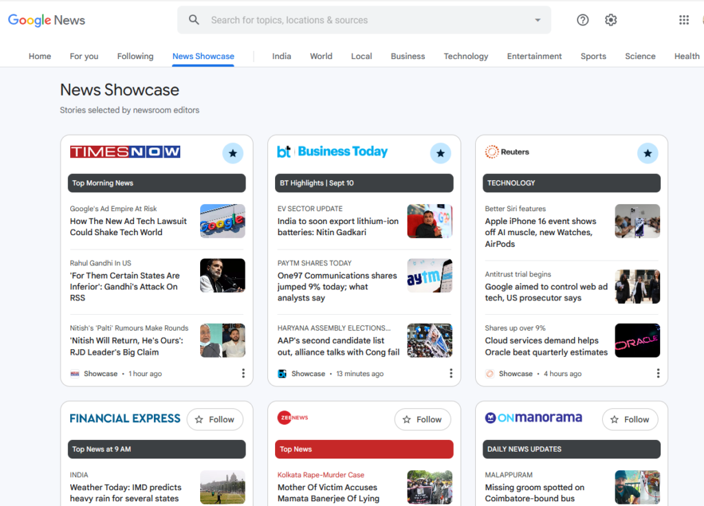
Task: Open the Times Now logo
Action: coord(125,152)
